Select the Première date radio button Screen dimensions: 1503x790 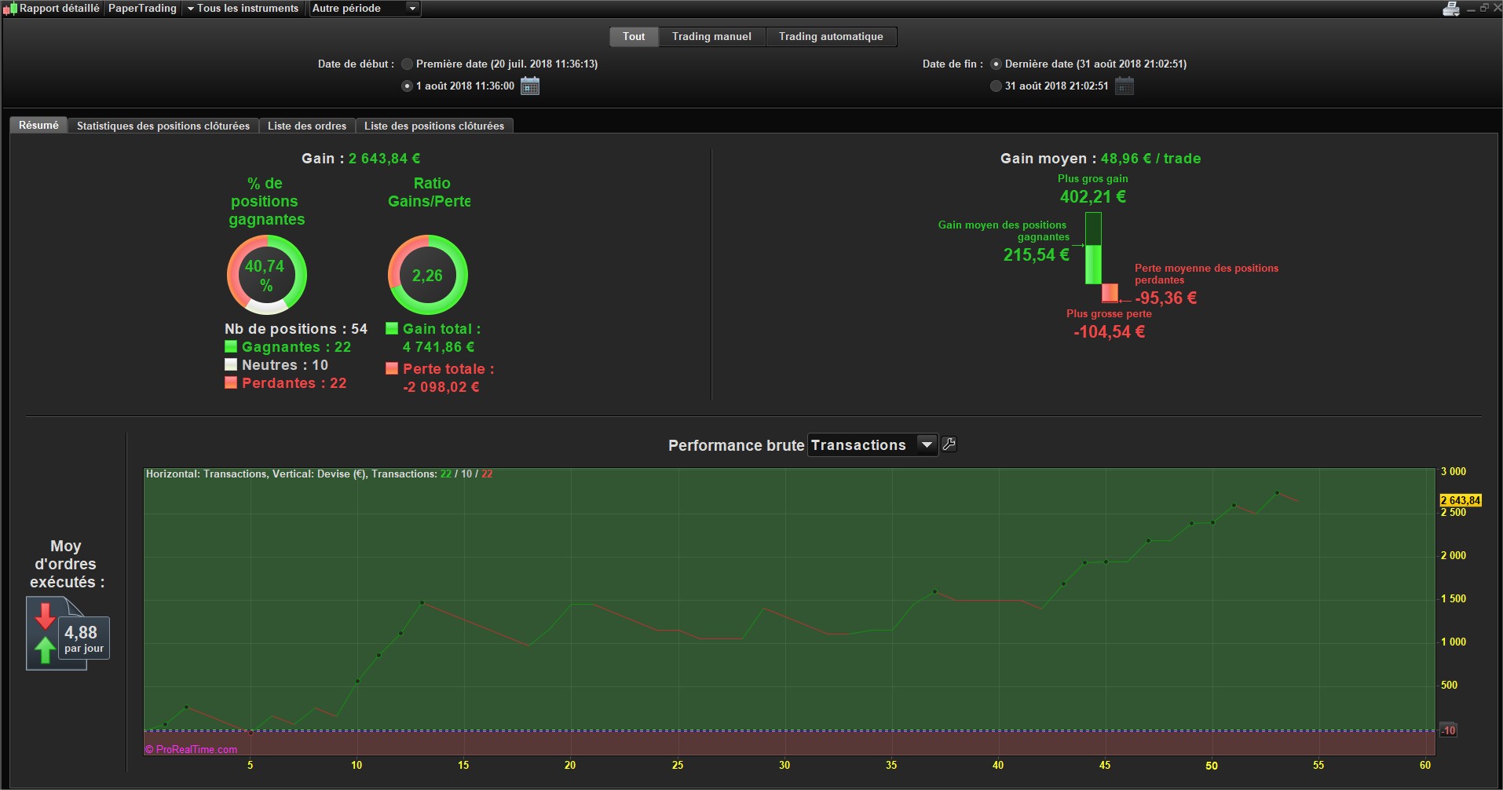[x=407, y=64]
